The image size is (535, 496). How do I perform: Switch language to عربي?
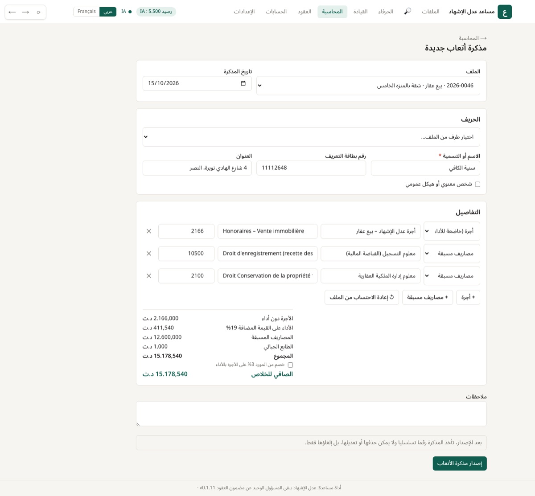click(108, 12)
